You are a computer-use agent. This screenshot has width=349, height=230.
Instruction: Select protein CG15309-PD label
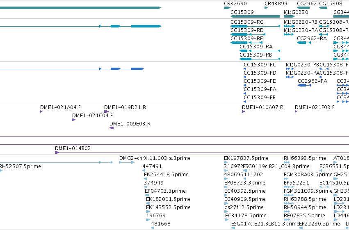click(260, 73)
